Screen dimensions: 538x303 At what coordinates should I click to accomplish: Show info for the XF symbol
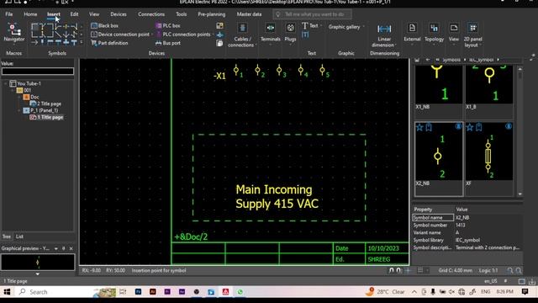pyautogui.click(x=509, y=126)
